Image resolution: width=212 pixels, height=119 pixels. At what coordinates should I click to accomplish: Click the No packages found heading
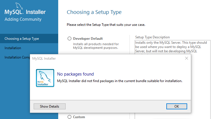(75, 74)
